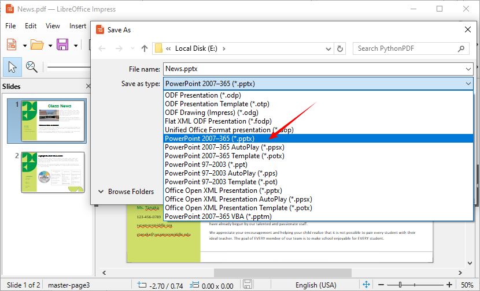
Task: Choose ODF Presentation Template (*.otp)
Action: point(319,104)
